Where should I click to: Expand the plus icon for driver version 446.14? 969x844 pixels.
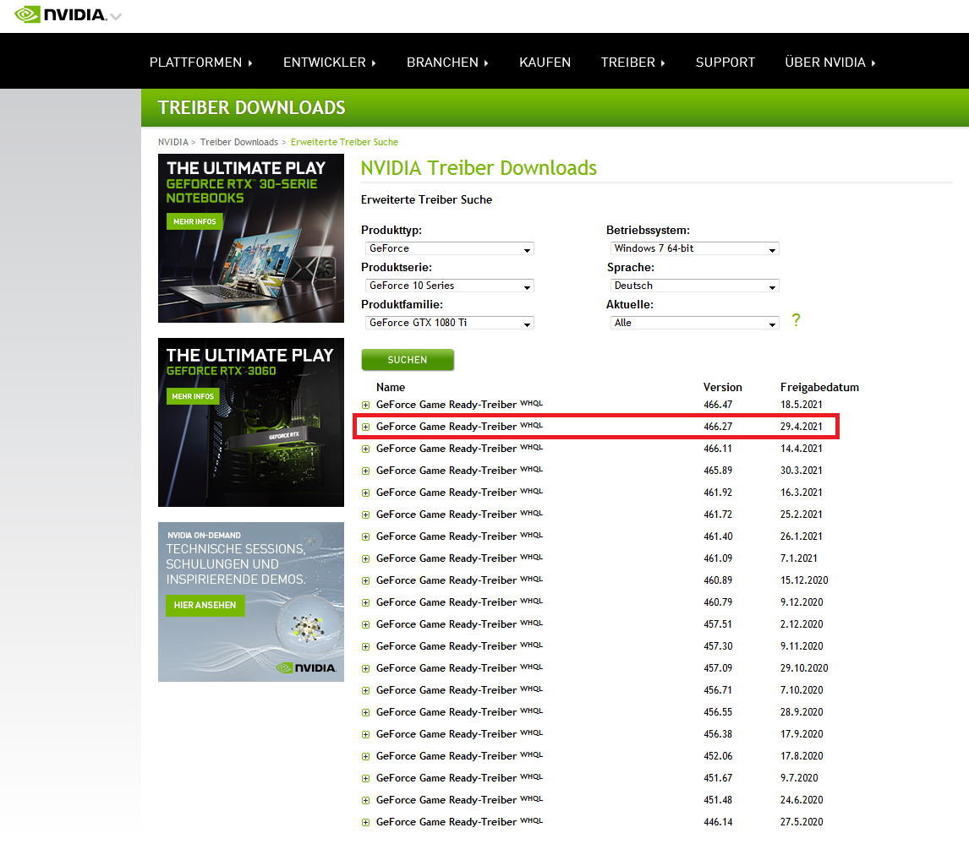pyautogui.click(x=366, y=822)
